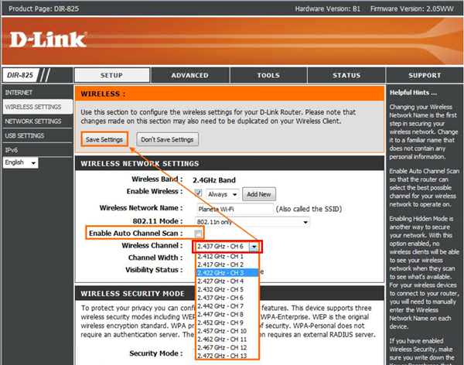Click the Hardware Version: B1 text
Screen dimensions: 464x365
(328, 9)
